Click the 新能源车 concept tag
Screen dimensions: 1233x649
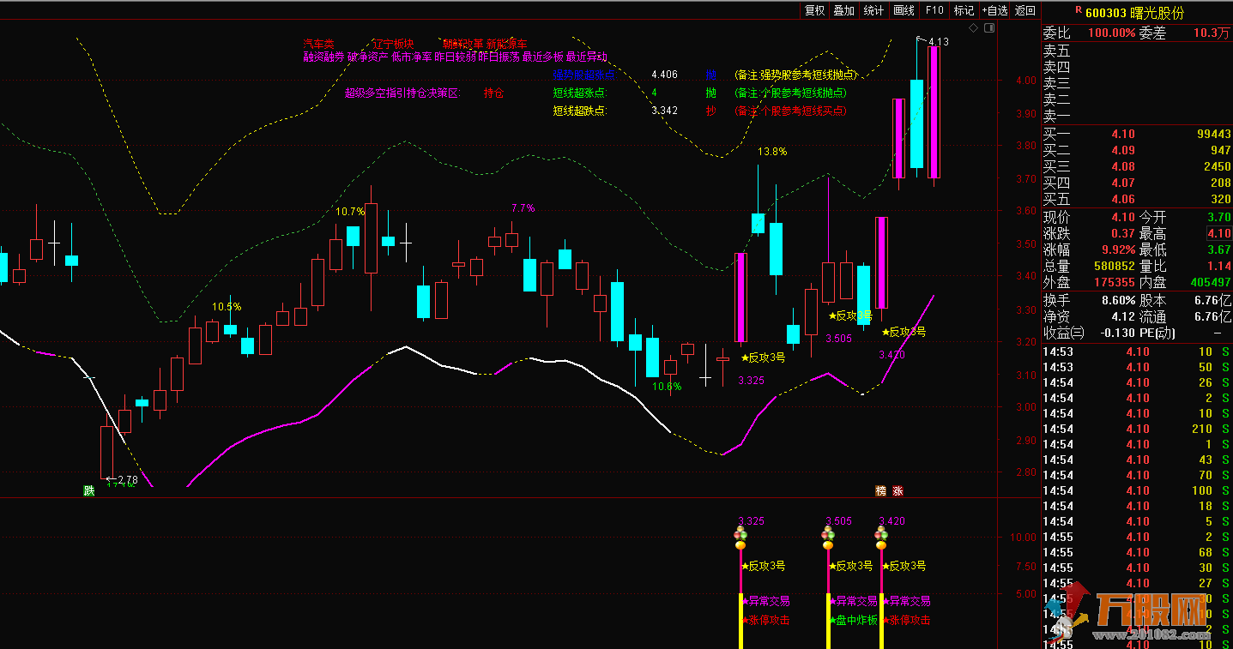click(506, 44)
